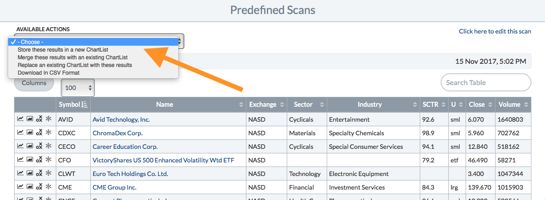This screenshot has width=545, height=200.
Task: Open Point & Figure icon for CME row
Action: [x=39, y=187]
